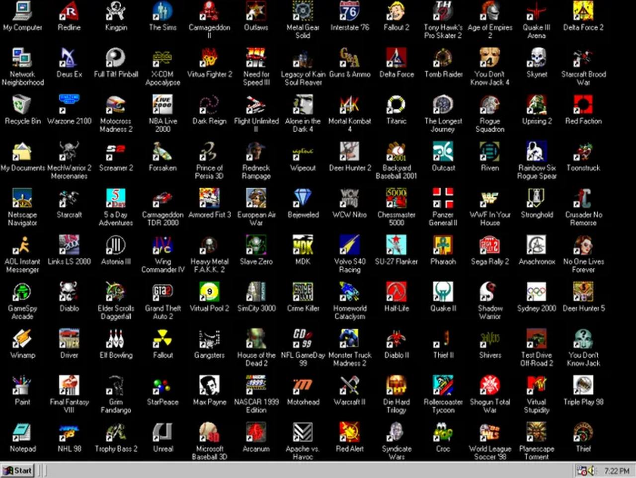Click the Recycle Bin icon
Screen dimensions: 636x478
[22, 105]
